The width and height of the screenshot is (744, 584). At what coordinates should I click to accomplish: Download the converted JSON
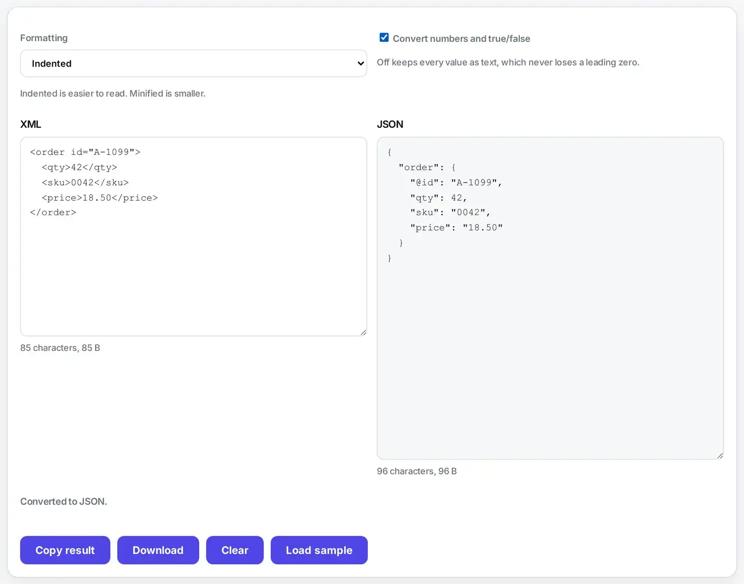(158, 550)
